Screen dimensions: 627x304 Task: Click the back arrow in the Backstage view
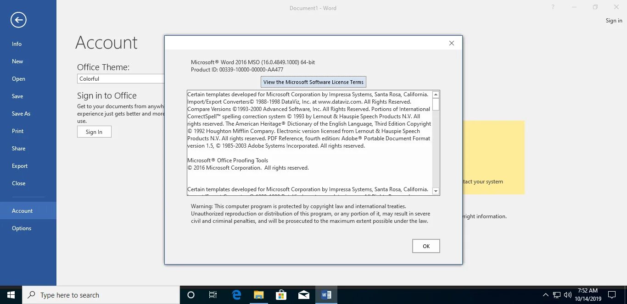[x=18, y=20]
